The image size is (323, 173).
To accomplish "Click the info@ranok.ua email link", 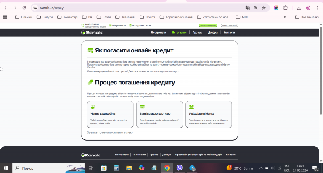I will pos(119,26).
